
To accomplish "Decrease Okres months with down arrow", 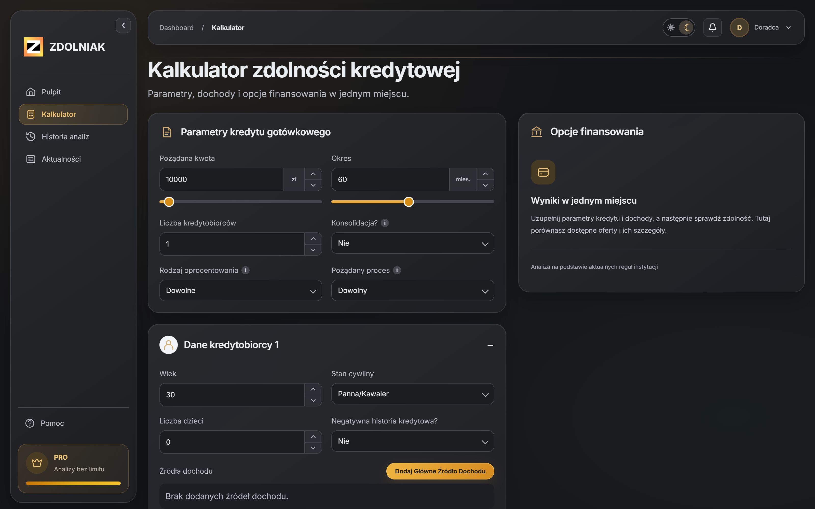I will click(x=485, y=185).
